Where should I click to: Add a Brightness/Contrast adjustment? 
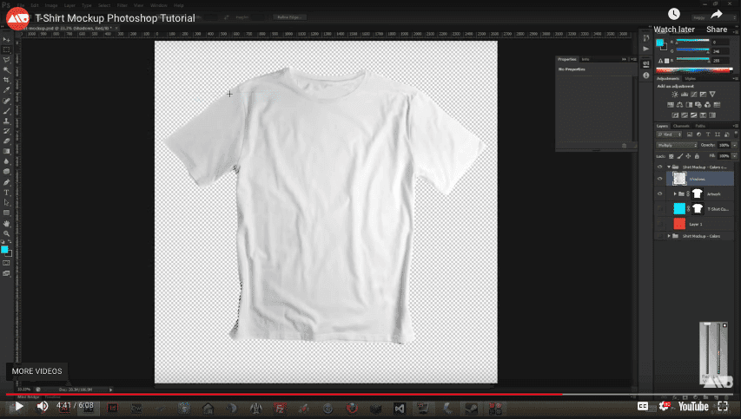tap(675, 95)
